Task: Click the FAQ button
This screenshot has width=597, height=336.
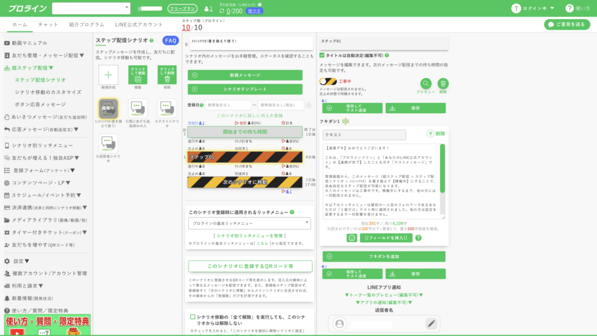Action: click(171, 40)
